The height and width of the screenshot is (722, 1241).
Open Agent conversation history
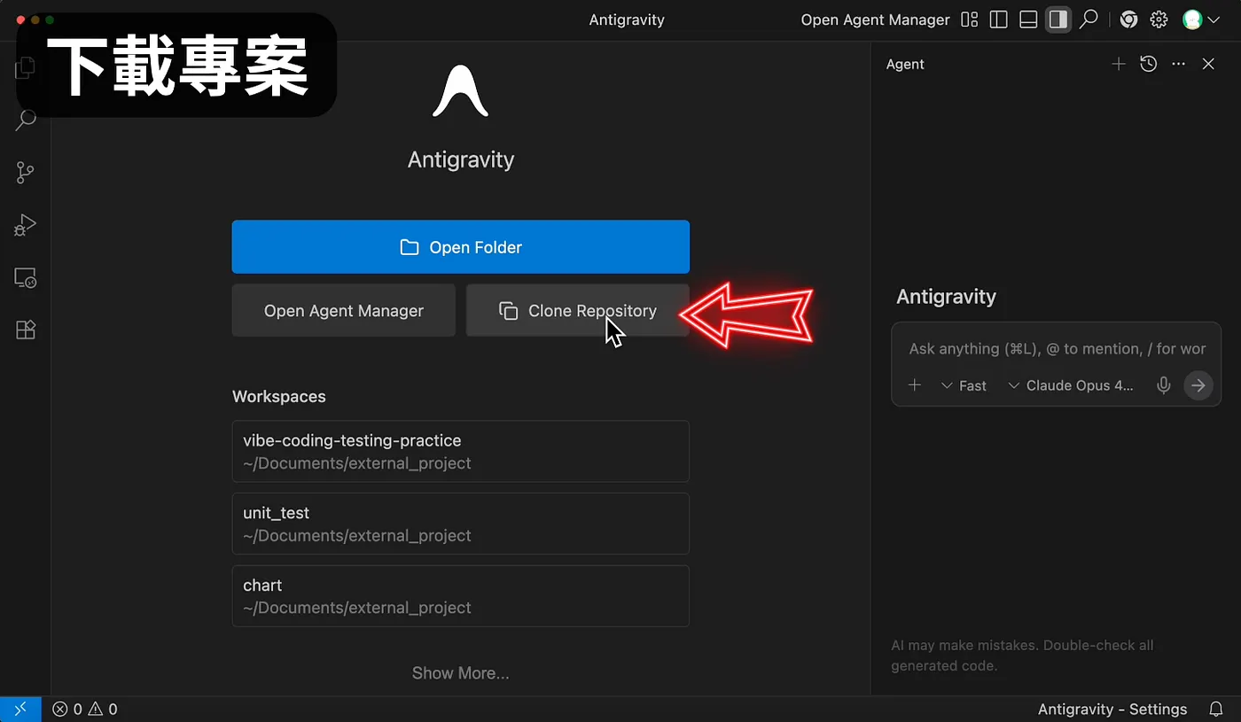point(1149,64)
